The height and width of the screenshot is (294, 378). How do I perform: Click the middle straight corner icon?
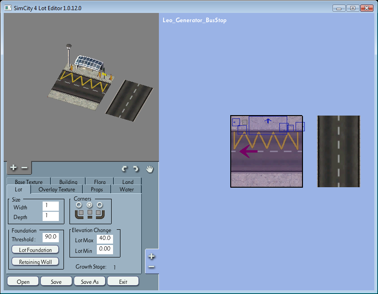(x=90, y=214)
